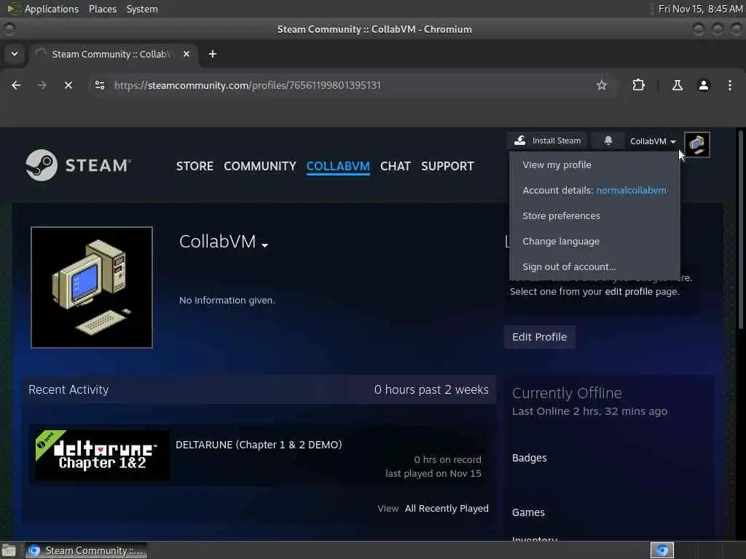Click the clock showing Fri Nov 15

[x=700, y=9]
